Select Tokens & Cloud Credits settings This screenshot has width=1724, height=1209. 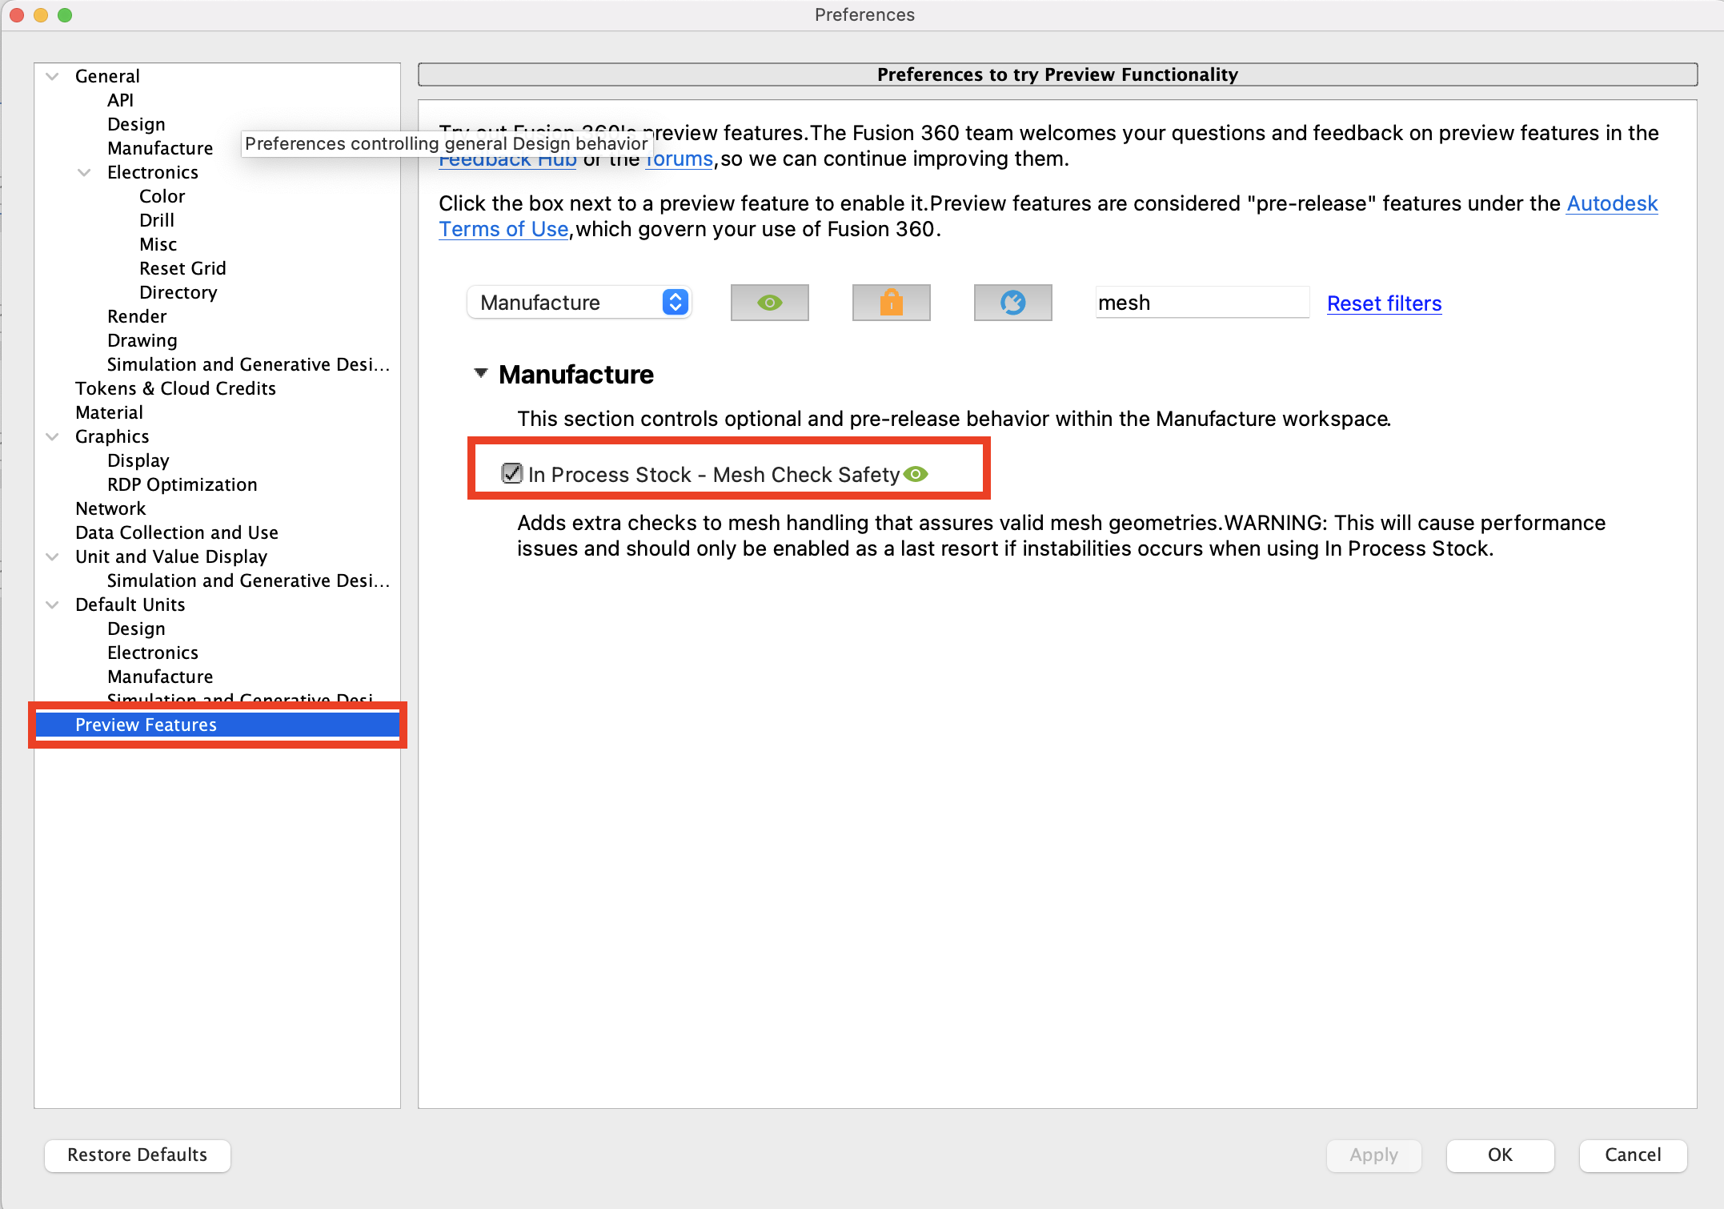coord(175,388)
